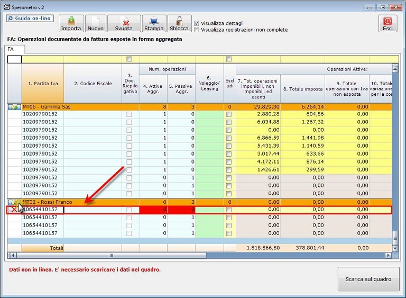Image resolution: width=406 pixels, height=298 pixels.
Task: Select the MT06 - Gamma Sas group row
Action: point(199,107)
